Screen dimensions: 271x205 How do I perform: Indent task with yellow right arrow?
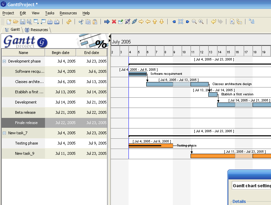coord(141,22)
